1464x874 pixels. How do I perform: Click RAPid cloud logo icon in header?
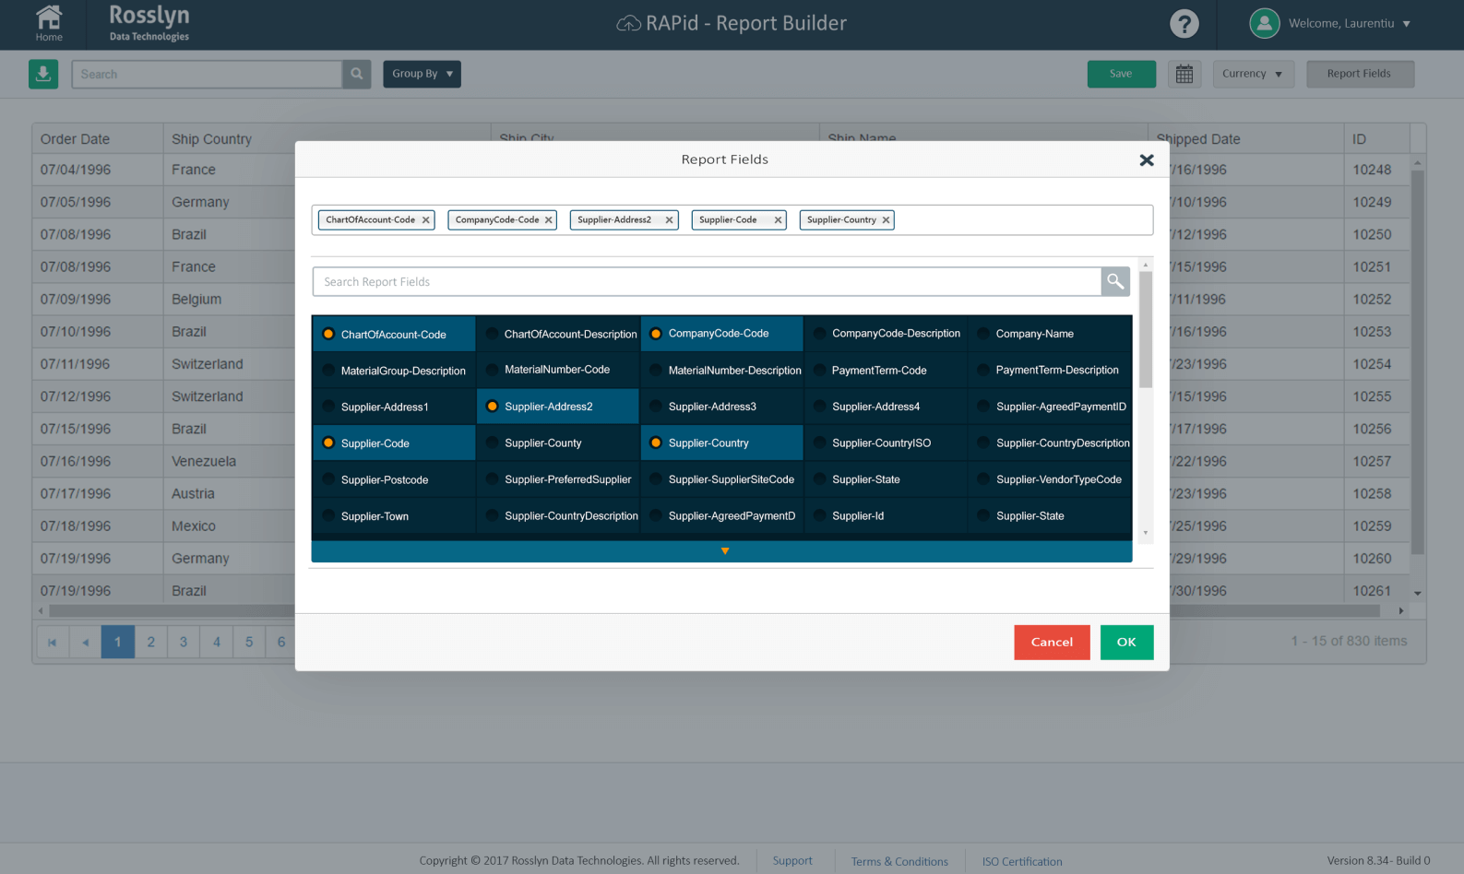pyautogui.click(x=628, y=24)
